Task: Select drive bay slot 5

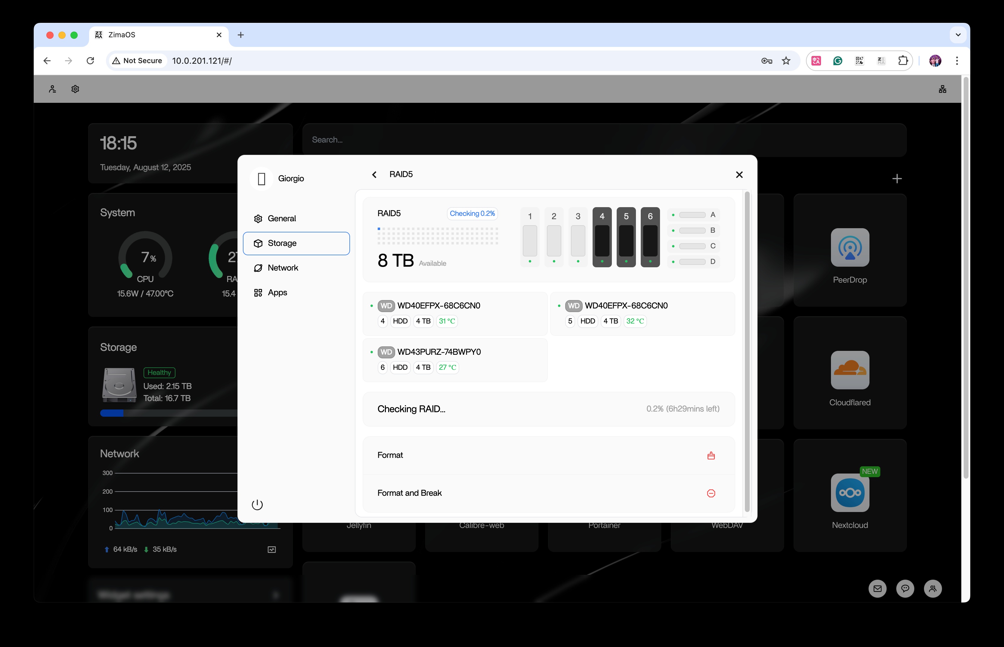Action: [x=626, y=238]
